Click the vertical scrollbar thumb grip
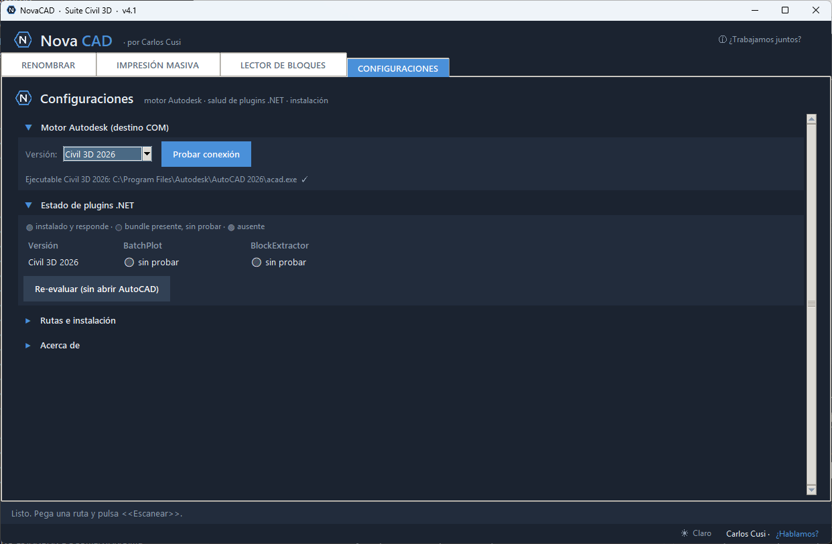Viewport: 832px width, 544px height. (811, 303)
